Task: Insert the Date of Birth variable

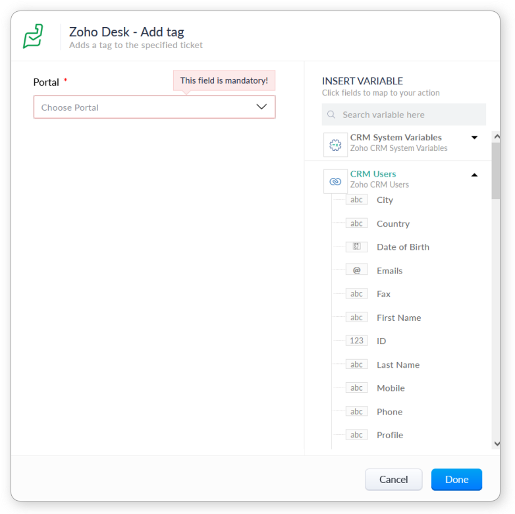Action: pos(403,247)
